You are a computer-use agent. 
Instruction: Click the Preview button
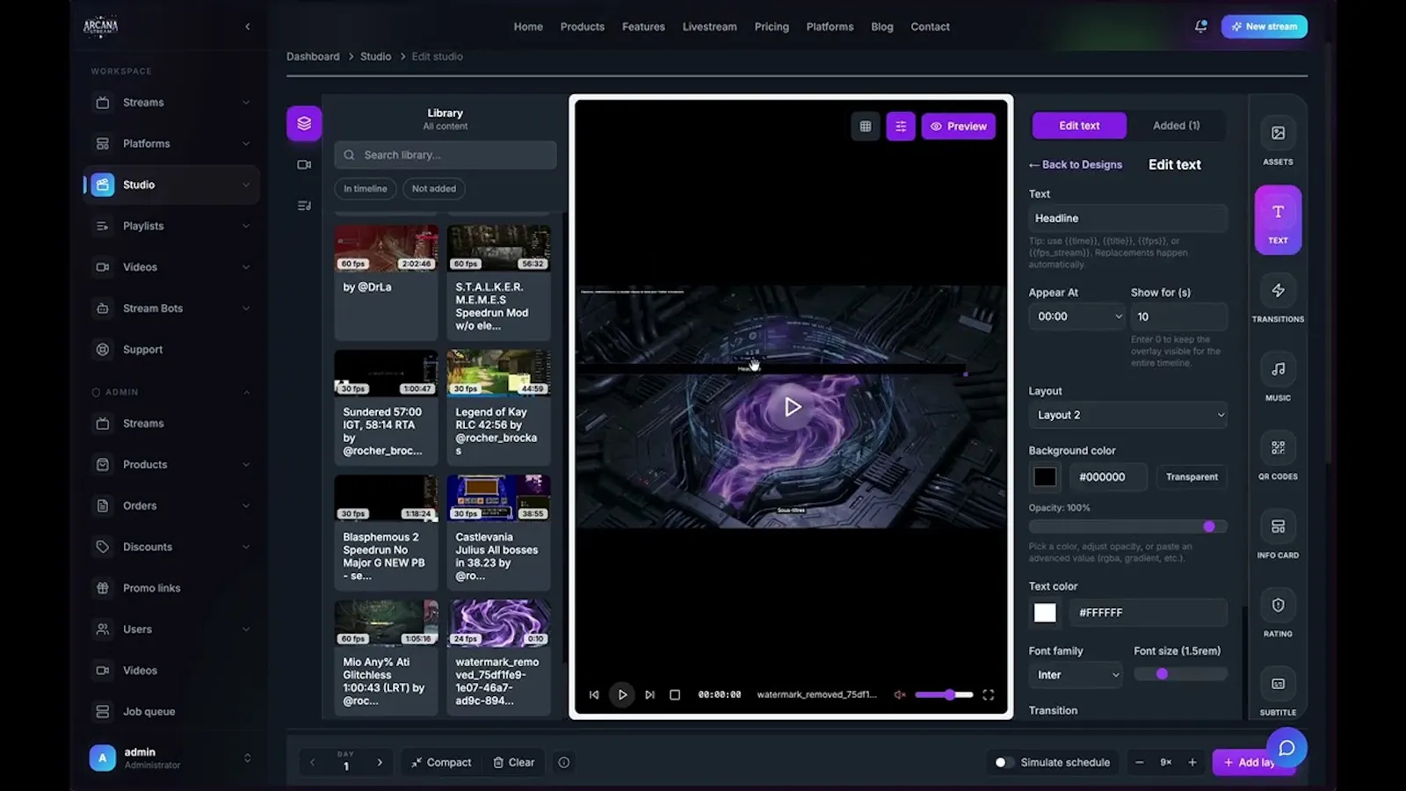[959, 127]
